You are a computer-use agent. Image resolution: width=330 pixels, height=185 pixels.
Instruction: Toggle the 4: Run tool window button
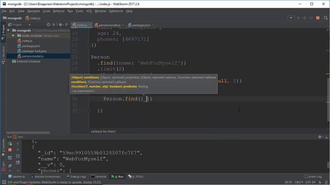pos(118,177)
